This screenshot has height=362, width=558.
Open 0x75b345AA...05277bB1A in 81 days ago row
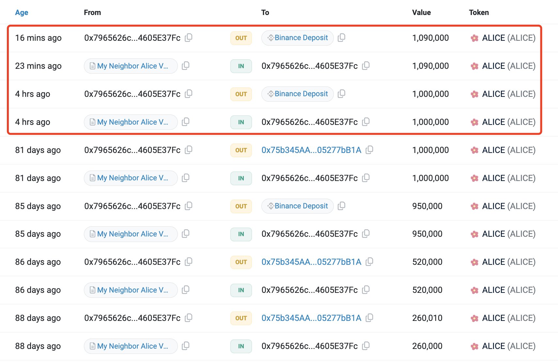[311, 150]
